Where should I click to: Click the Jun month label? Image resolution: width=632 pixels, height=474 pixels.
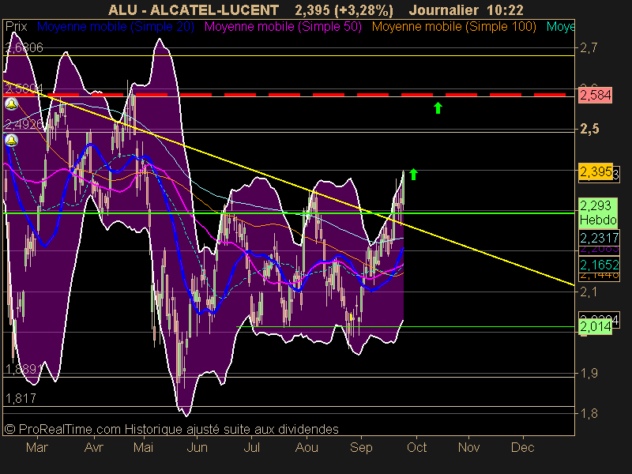pos(197,447)
